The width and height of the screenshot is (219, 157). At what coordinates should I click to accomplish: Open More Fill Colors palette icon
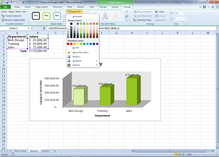click(x=69, y=53)
